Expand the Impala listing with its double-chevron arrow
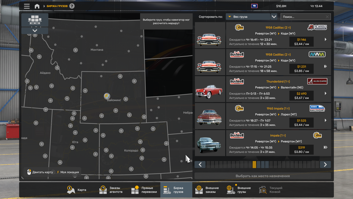Viewport: 353px width, 199px height. coord(326,148)
